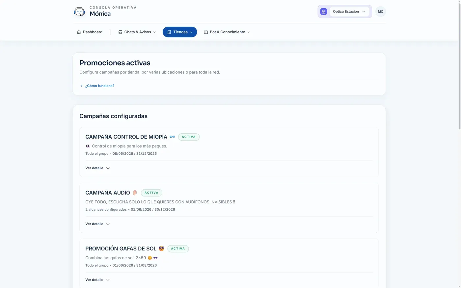The image size is (461, 288).
Task: Click the purple store icon beside Optica Estacion
Action: tap(324, 12)
